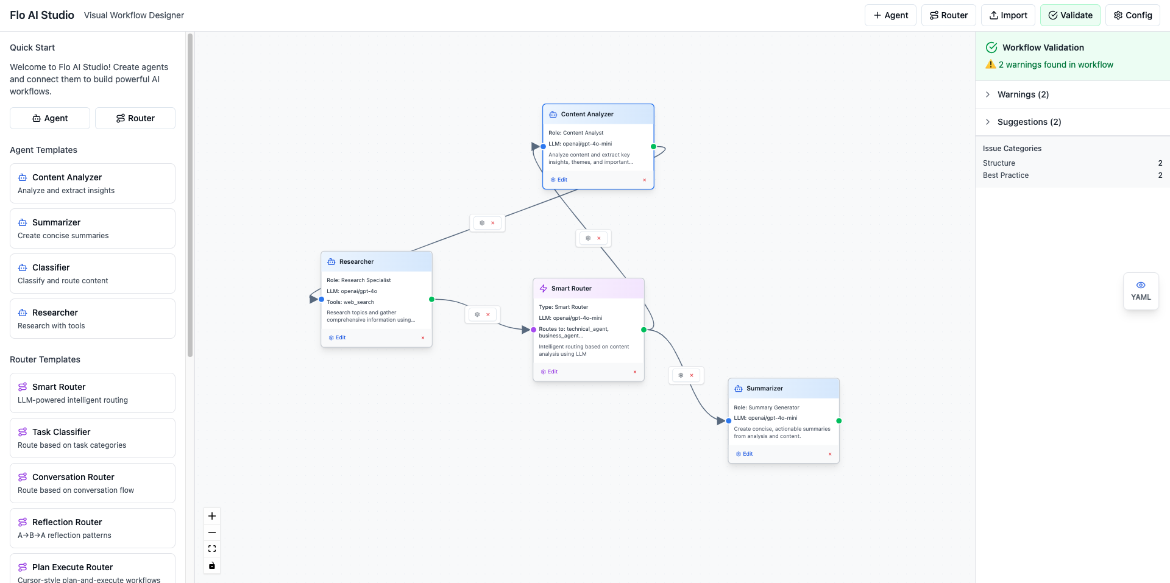Click the Validate button
The width and height of the screenshot is (1170, 583).
pos(1070,15)
